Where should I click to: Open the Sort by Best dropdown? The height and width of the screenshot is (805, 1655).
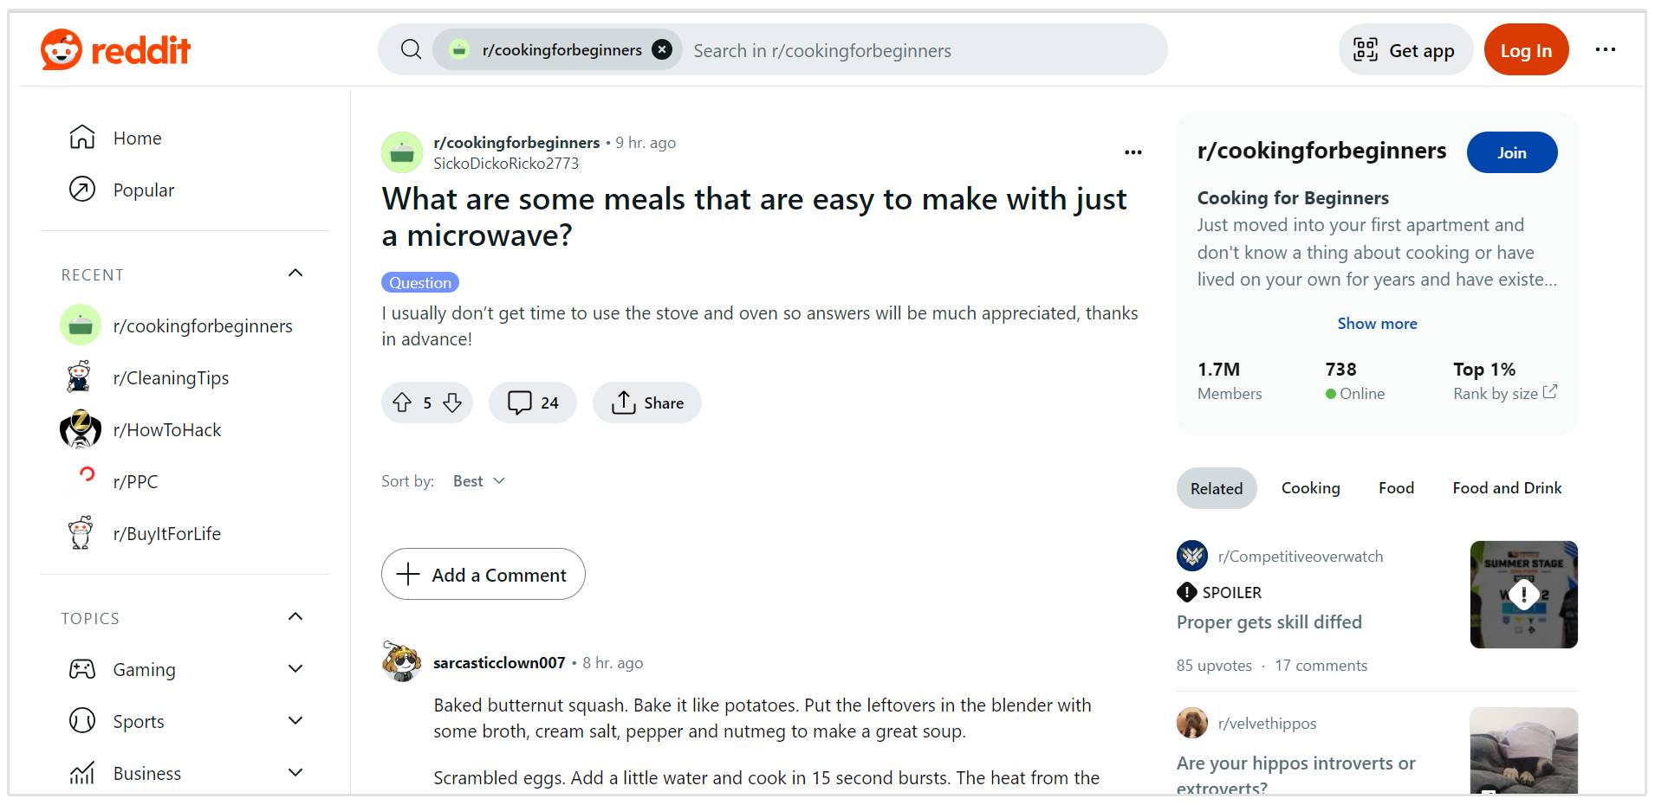tap(477, 480)
